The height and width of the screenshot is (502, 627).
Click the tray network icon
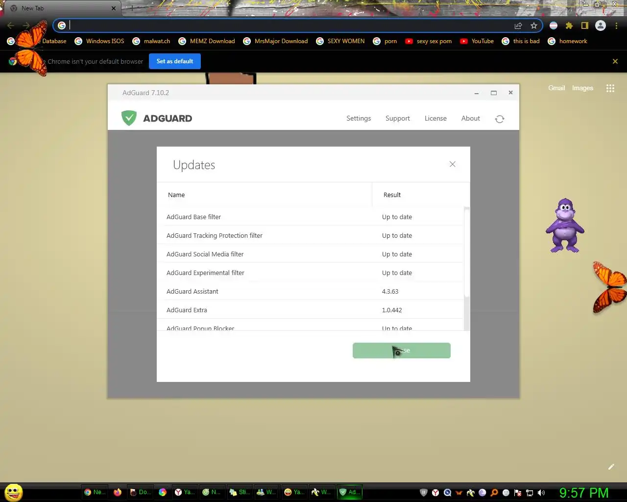pos(530,493)
